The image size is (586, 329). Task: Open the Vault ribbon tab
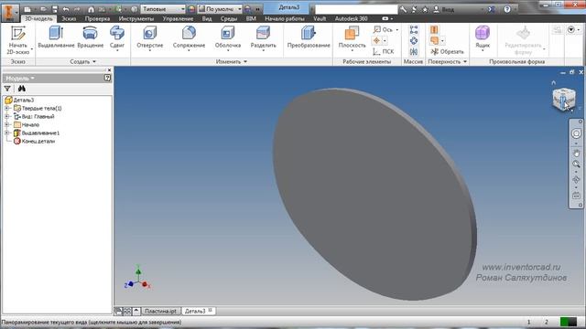tap(320, 18)
